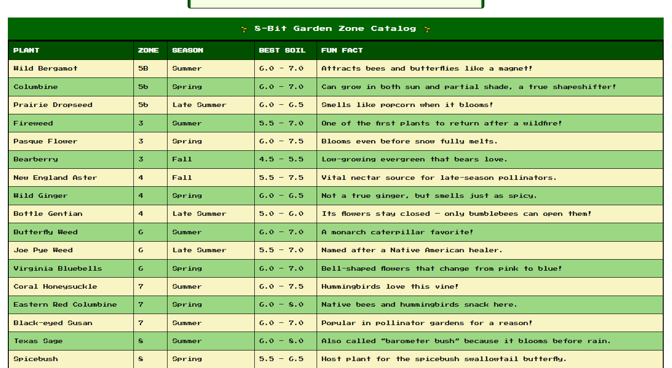This screenshot has height=368, width=672.
Task: Click the 4.5 - 5.5 soil value for Bearberry
Action: [x=281, y=159]
